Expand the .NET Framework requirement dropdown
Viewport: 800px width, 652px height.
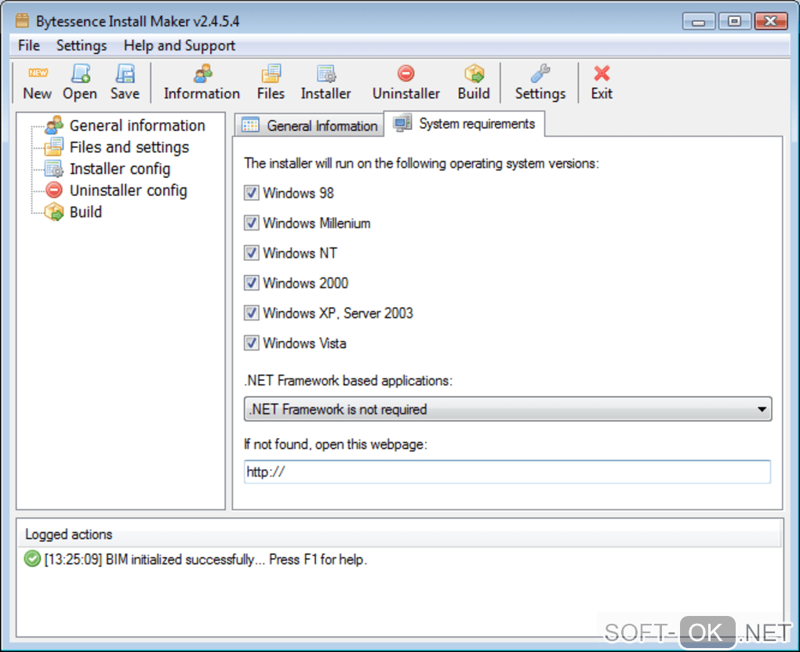pyautogui.click(x=507, y=409)
